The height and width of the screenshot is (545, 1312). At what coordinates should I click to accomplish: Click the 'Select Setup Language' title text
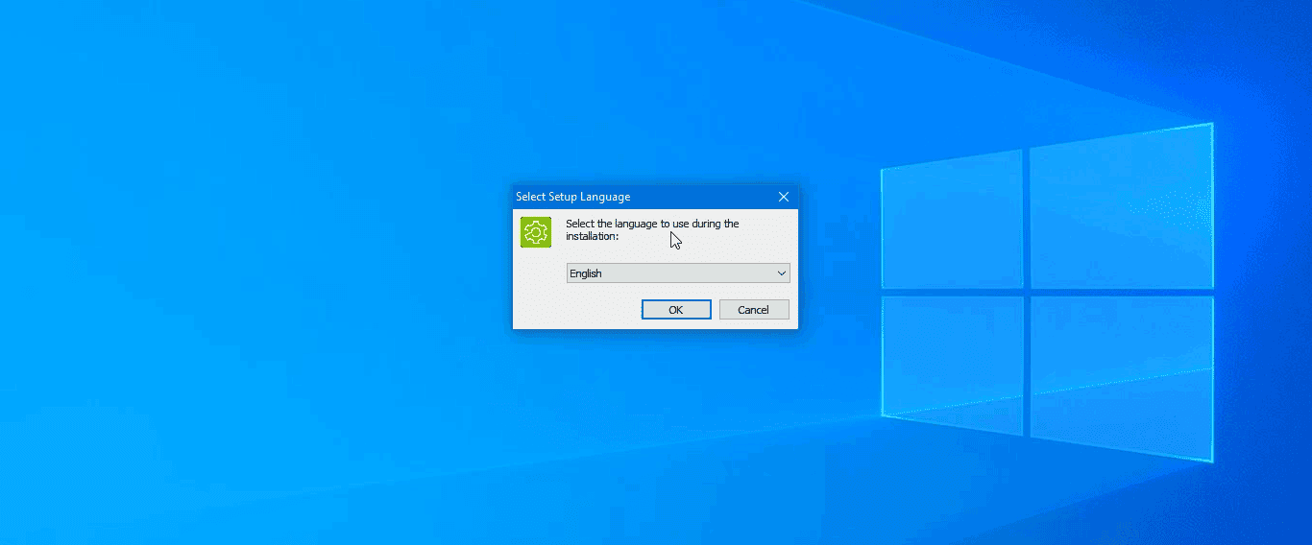tap(573, 197)
